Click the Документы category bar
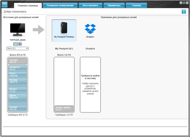190x137 pixels. pos(18,68)
